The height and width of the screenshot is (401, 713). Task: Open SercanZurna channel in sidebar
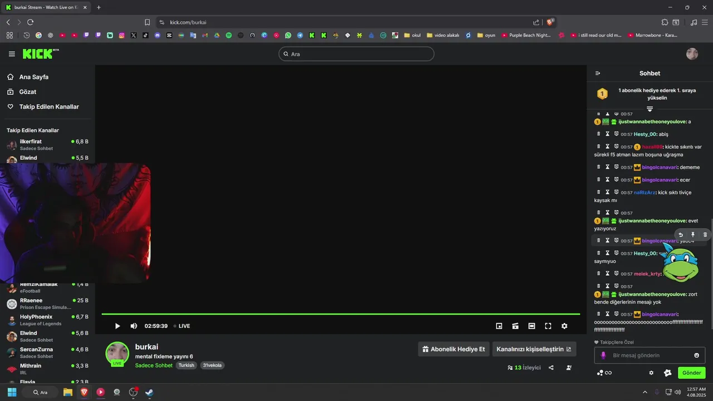[x=47, y=353]
